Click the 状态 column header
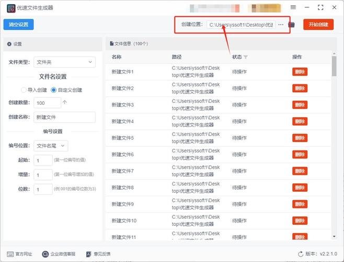Viewport: 344px width, 262px height. [x=237, y=57]
